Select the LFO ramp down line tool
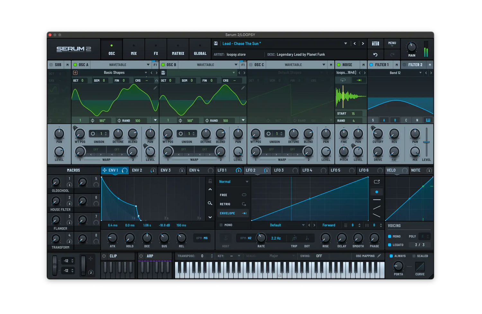The image size is (482, 314). coord(377,215)
